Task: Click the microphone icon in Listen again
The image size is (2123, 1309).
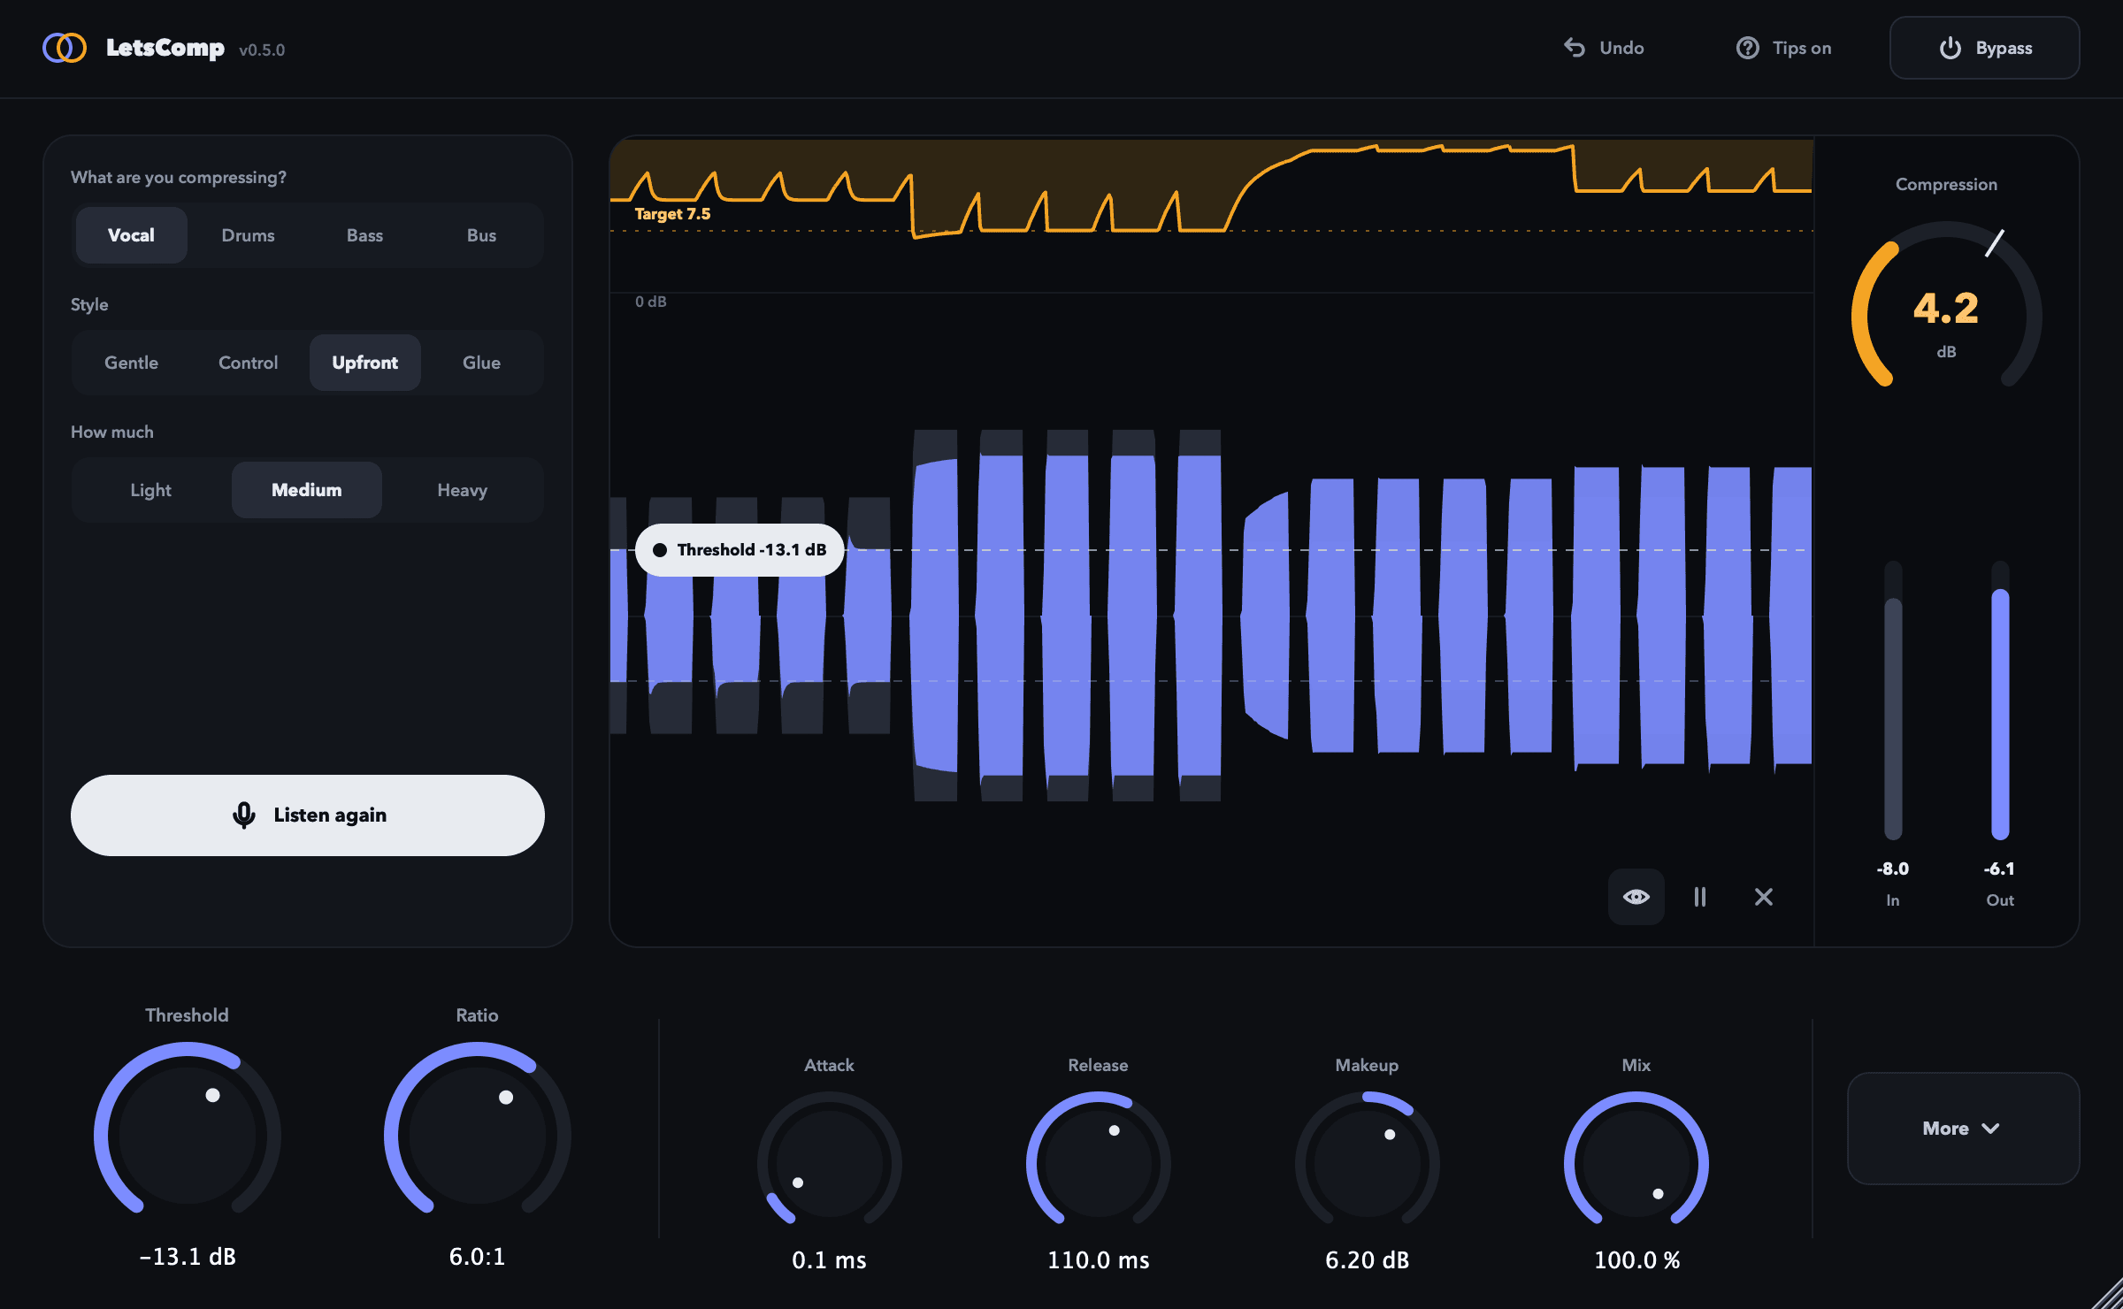Action: point(244,815)
